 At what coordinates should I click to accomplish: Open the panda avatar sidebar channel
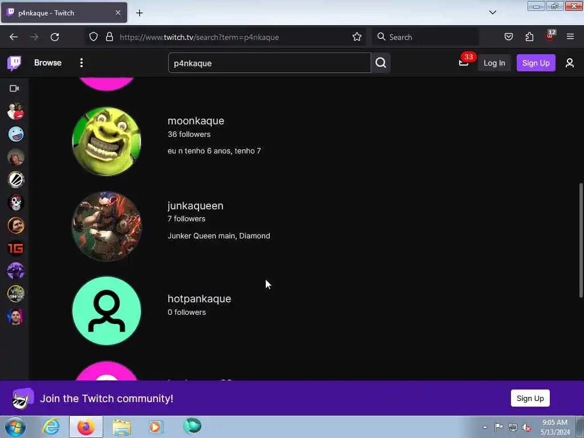coord(15,202)
